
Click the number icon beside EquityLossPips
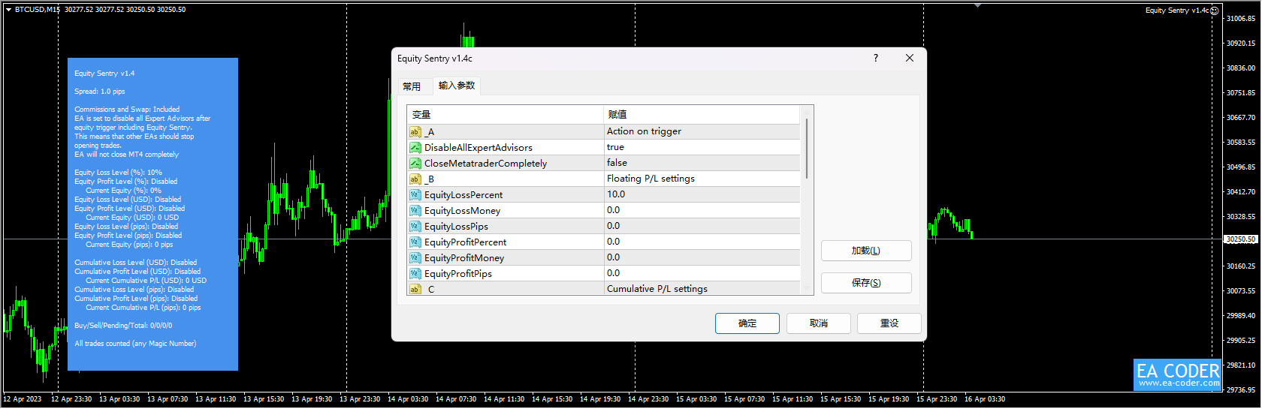[415, 226]
